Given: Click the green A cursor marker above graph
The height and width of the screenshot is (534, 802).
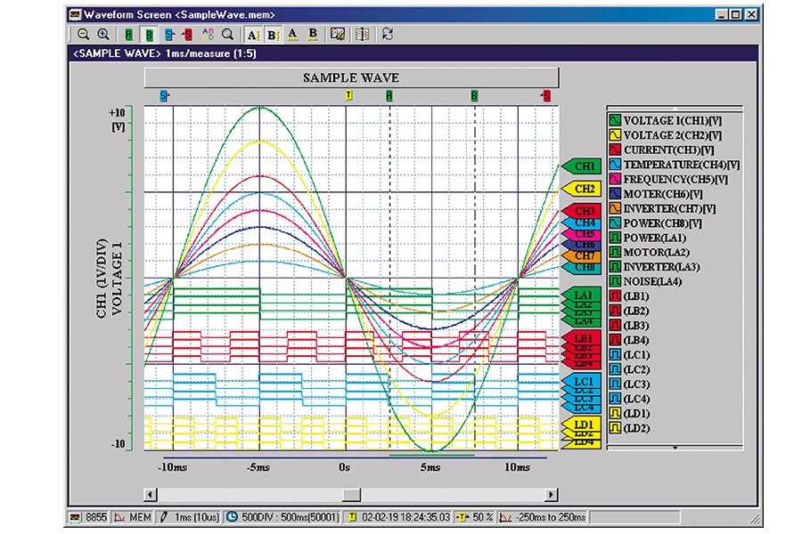Looking at the screenshot, I should click(x=389, y=95).
